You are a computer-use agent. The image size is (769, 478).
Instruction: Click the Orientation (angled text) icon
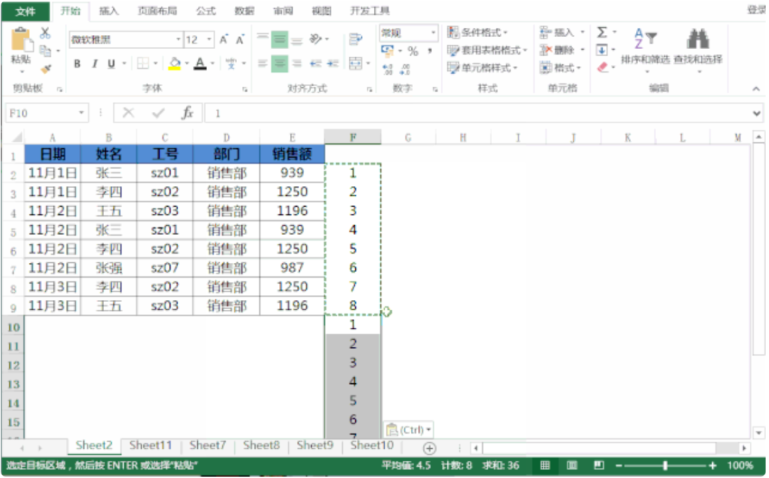coord(316,38)
